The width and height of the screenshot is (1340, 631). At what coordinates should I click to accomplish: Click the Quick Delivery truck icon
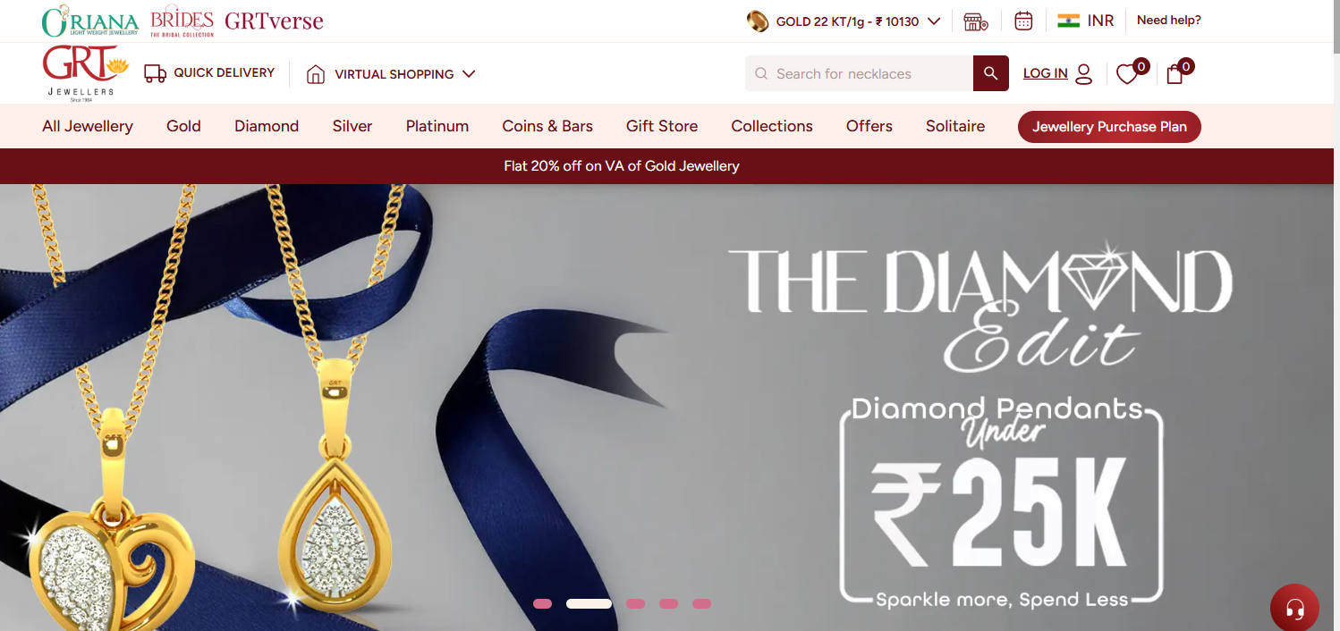(x=156, y=73)
